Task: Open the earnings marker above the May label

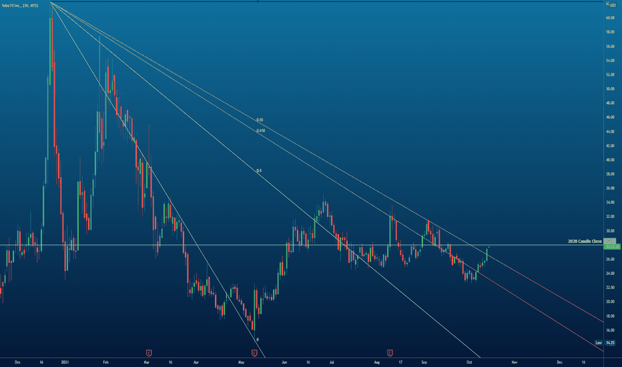Action: coord(254,353)
